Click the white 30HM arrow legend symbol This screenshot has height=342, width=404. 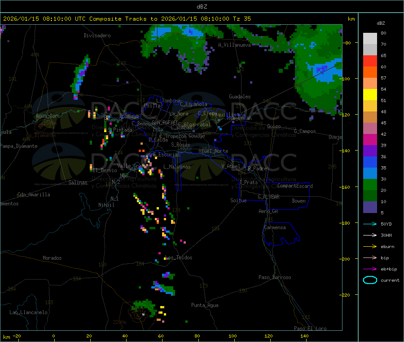370,235
